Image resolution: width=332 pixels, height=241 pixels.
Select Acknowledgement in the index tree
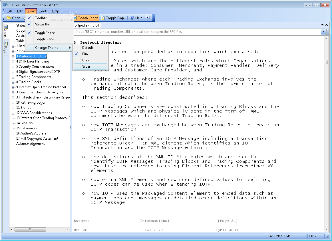(x=31, y=144)
